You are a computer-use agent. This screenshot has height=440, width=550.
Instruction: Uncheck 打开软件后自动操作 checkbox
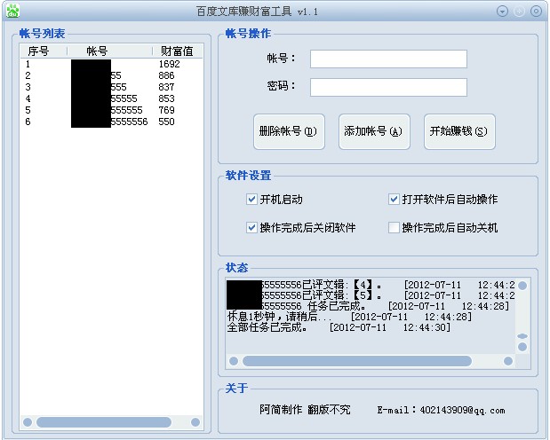pyautogui.click(x=394, y=200)
